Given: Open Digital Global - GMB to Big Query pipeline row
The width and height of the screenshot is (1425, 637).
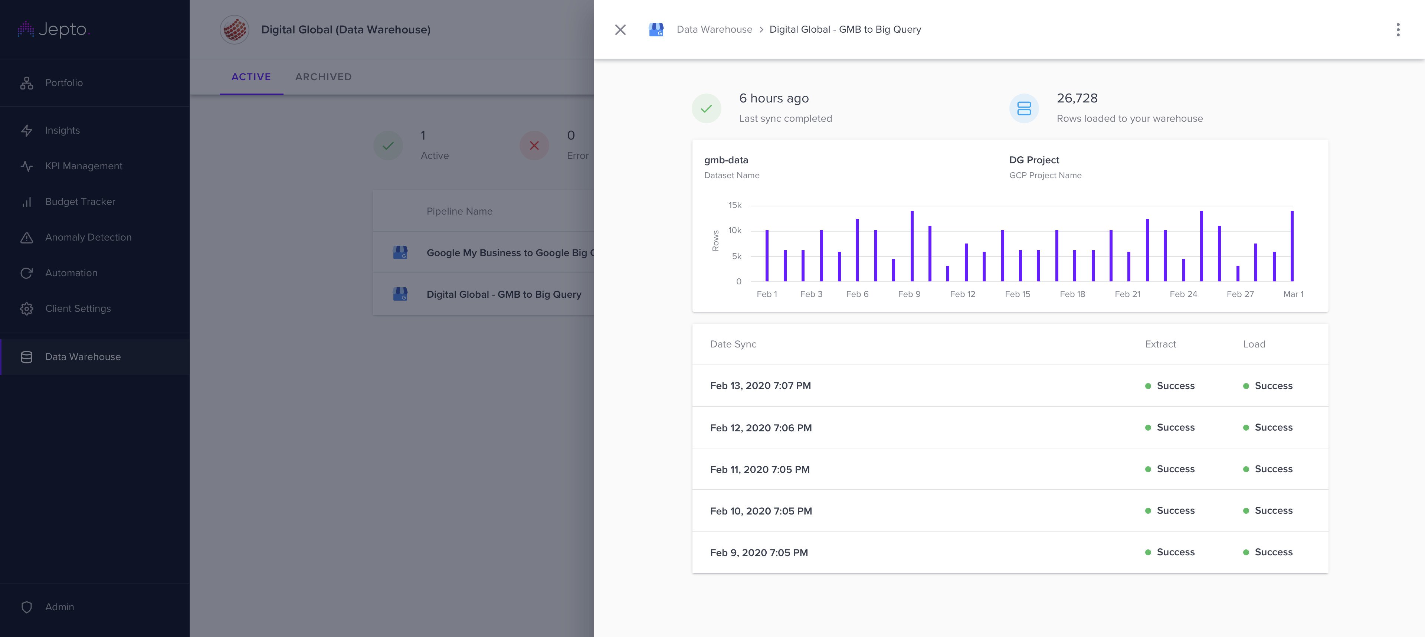Looking at the screenshot, I should point(484,294).
